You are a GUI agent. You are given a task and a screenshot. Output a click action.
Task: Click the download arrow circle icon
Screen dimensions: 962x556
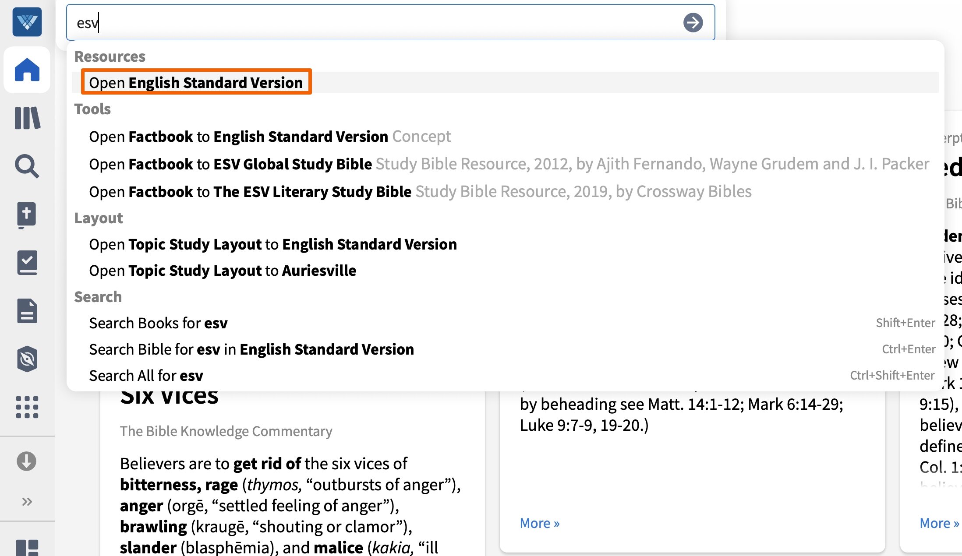tap(27, 461)
